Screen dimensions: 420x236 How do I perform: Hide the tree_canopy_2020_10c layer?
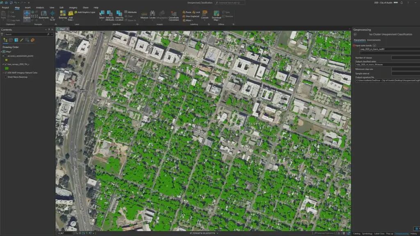[5, 64]
